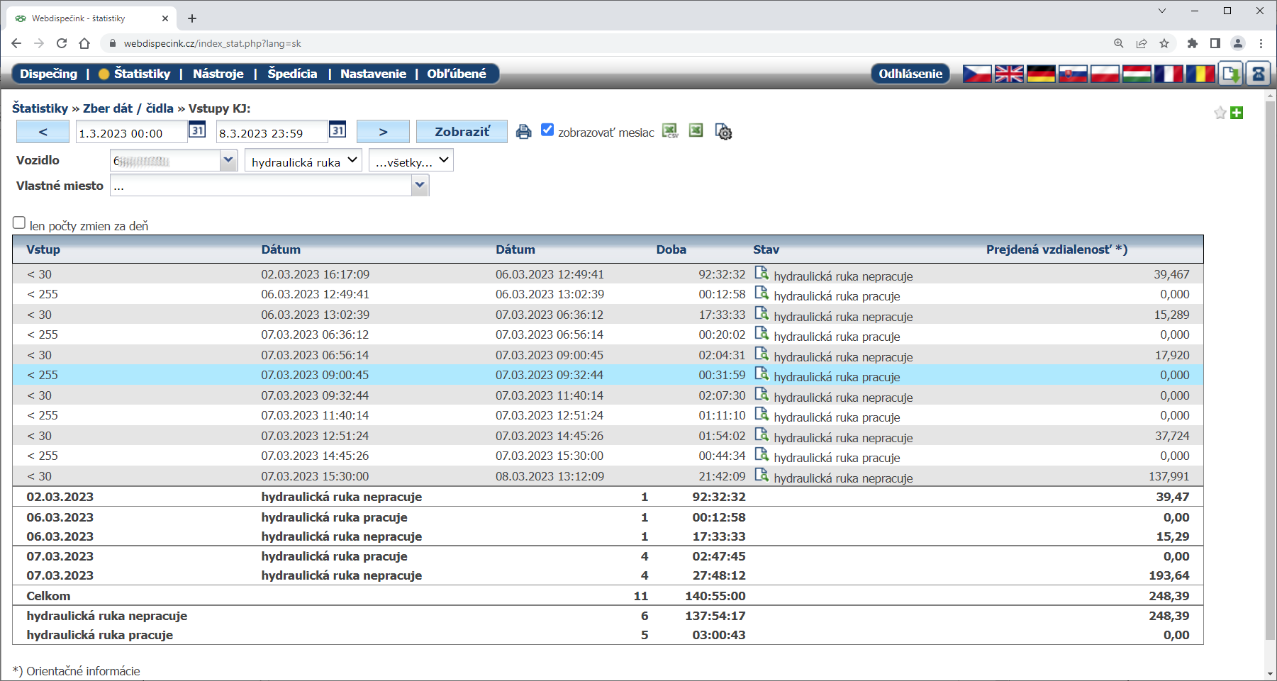Screen dimensions: 1277x681
Task: Open the Vlastné miesto dropdown
Action: [420, 186]
